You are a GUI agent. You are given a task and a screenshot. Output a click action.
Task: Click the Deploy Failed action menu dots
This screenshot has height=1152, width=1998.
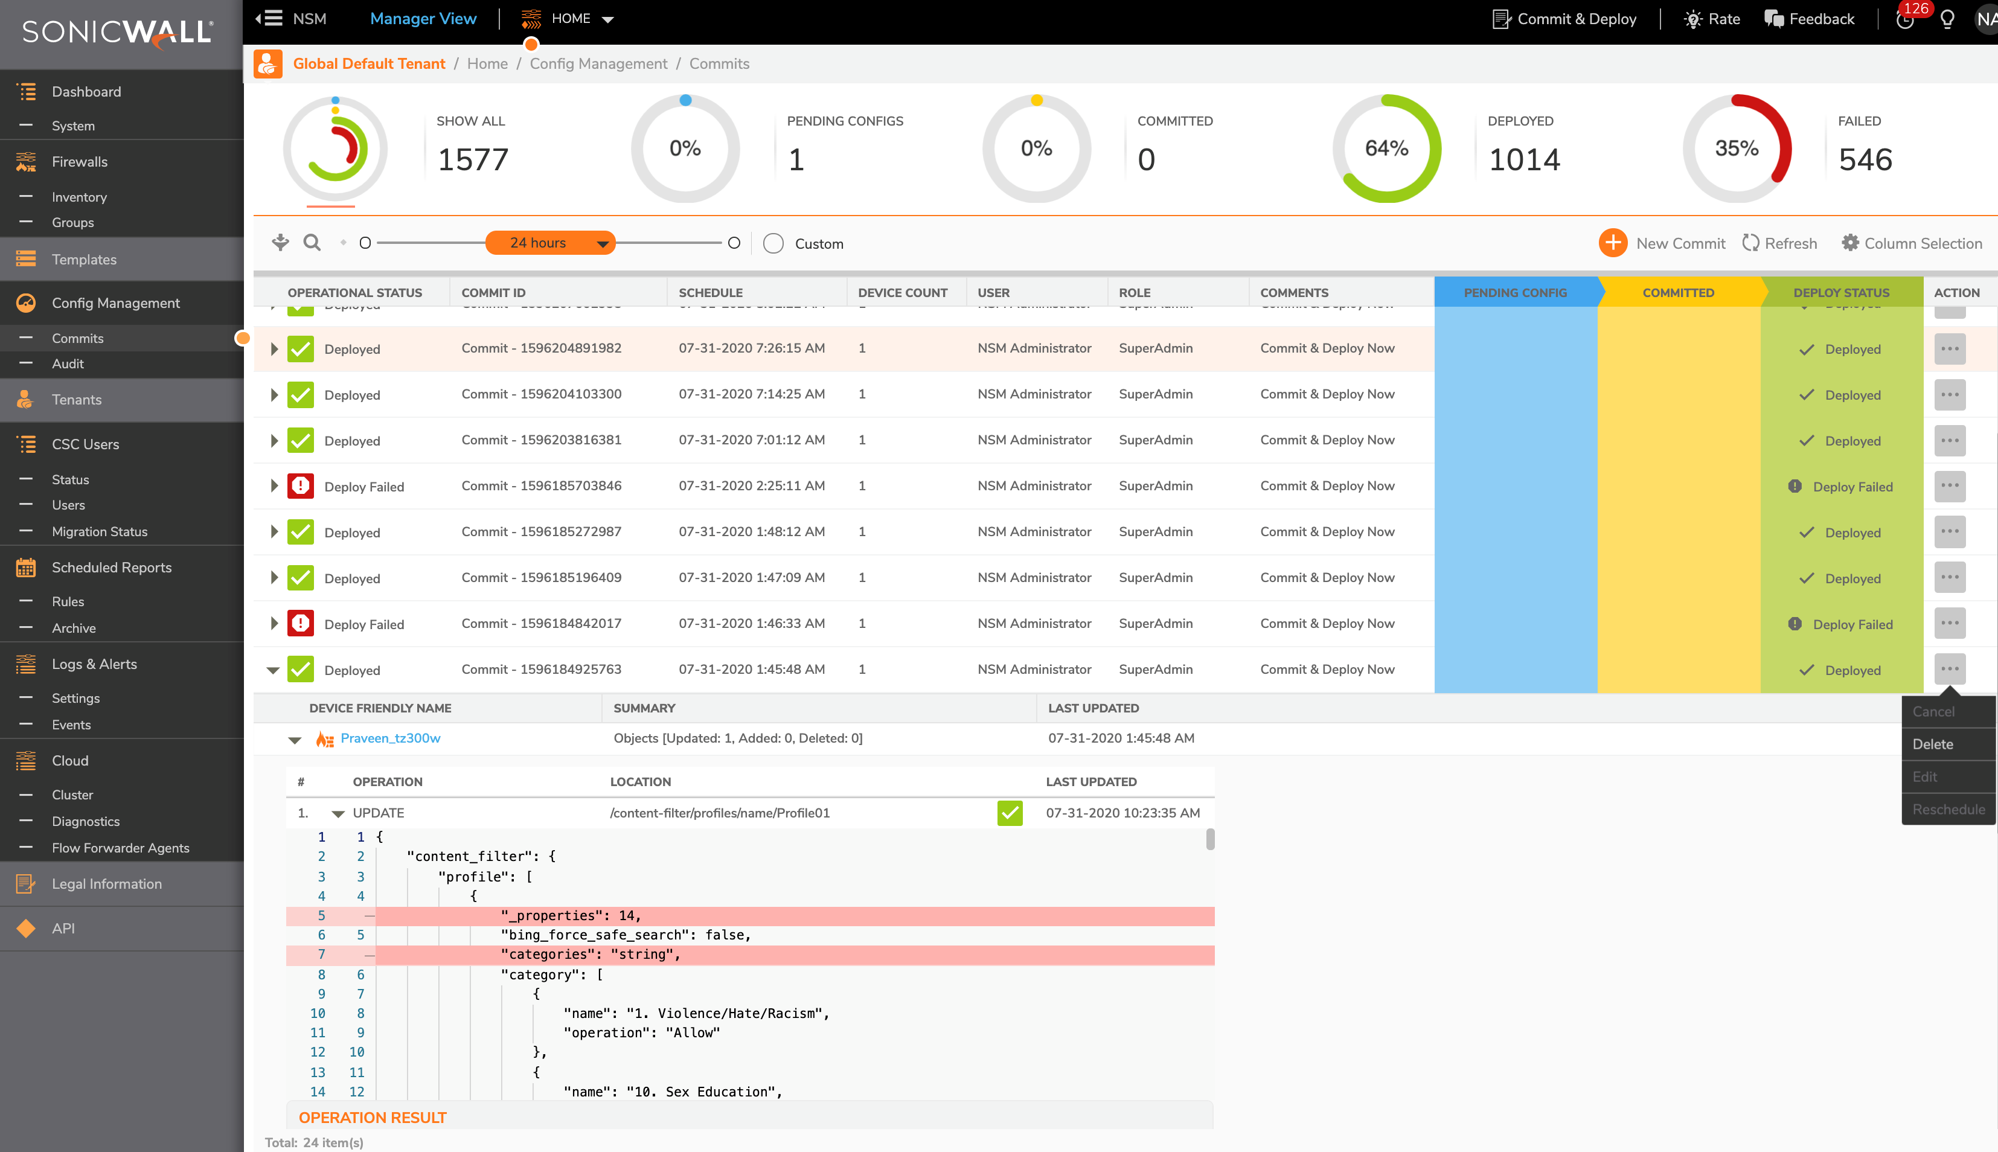point(1950,485)
